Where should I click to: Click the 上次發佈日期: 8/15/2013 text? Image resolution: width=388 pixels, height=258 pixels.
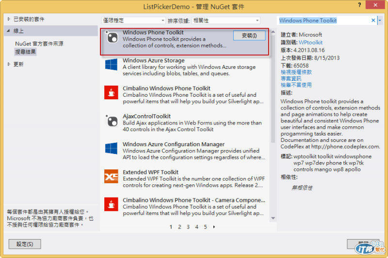(x=310, y=58)
